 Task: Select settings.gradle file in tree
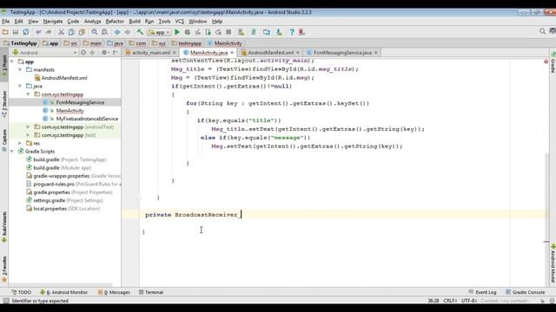coord(64,200)
